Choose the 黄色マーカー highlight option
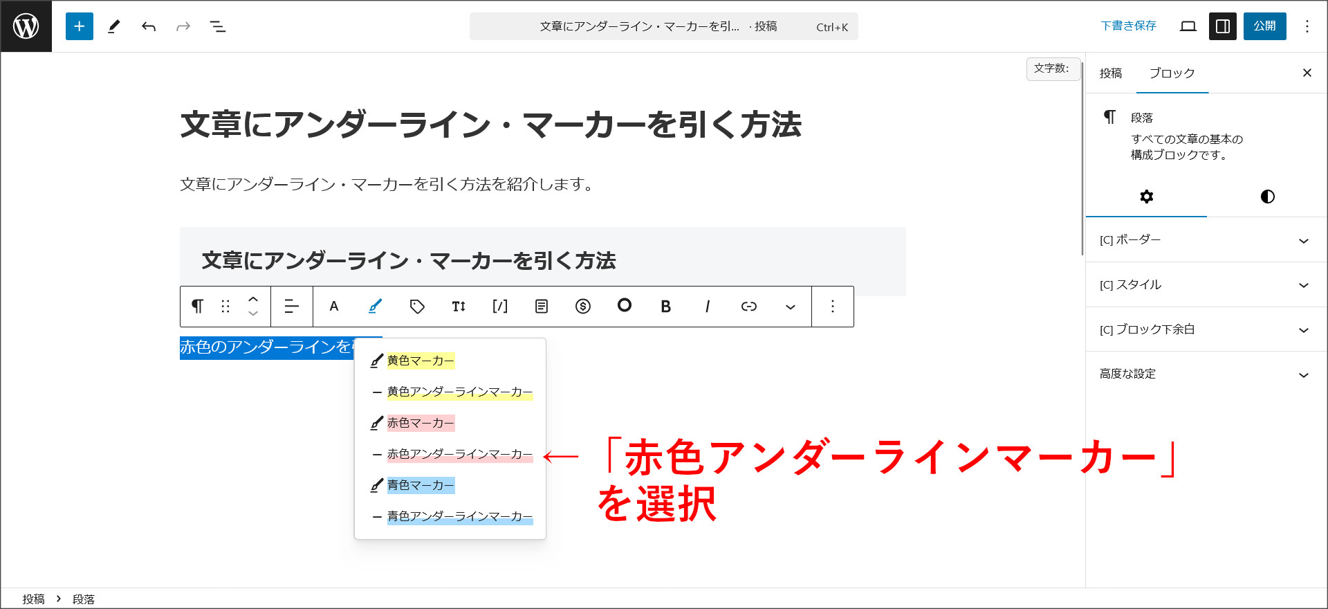Viewport: 1328px width, 609px height. [x=421, y=361]
